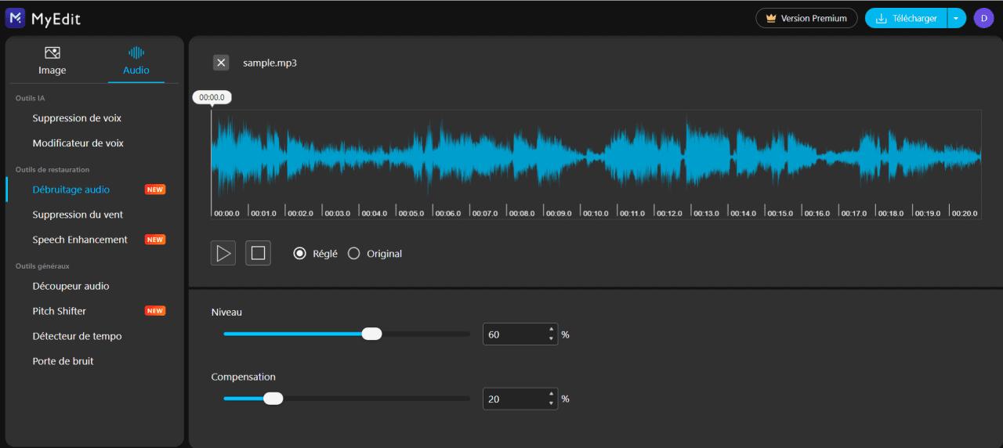Select Débruitage audio in the sidebar
Screen dimensions: 1003x448
click(x=71, y=190)
